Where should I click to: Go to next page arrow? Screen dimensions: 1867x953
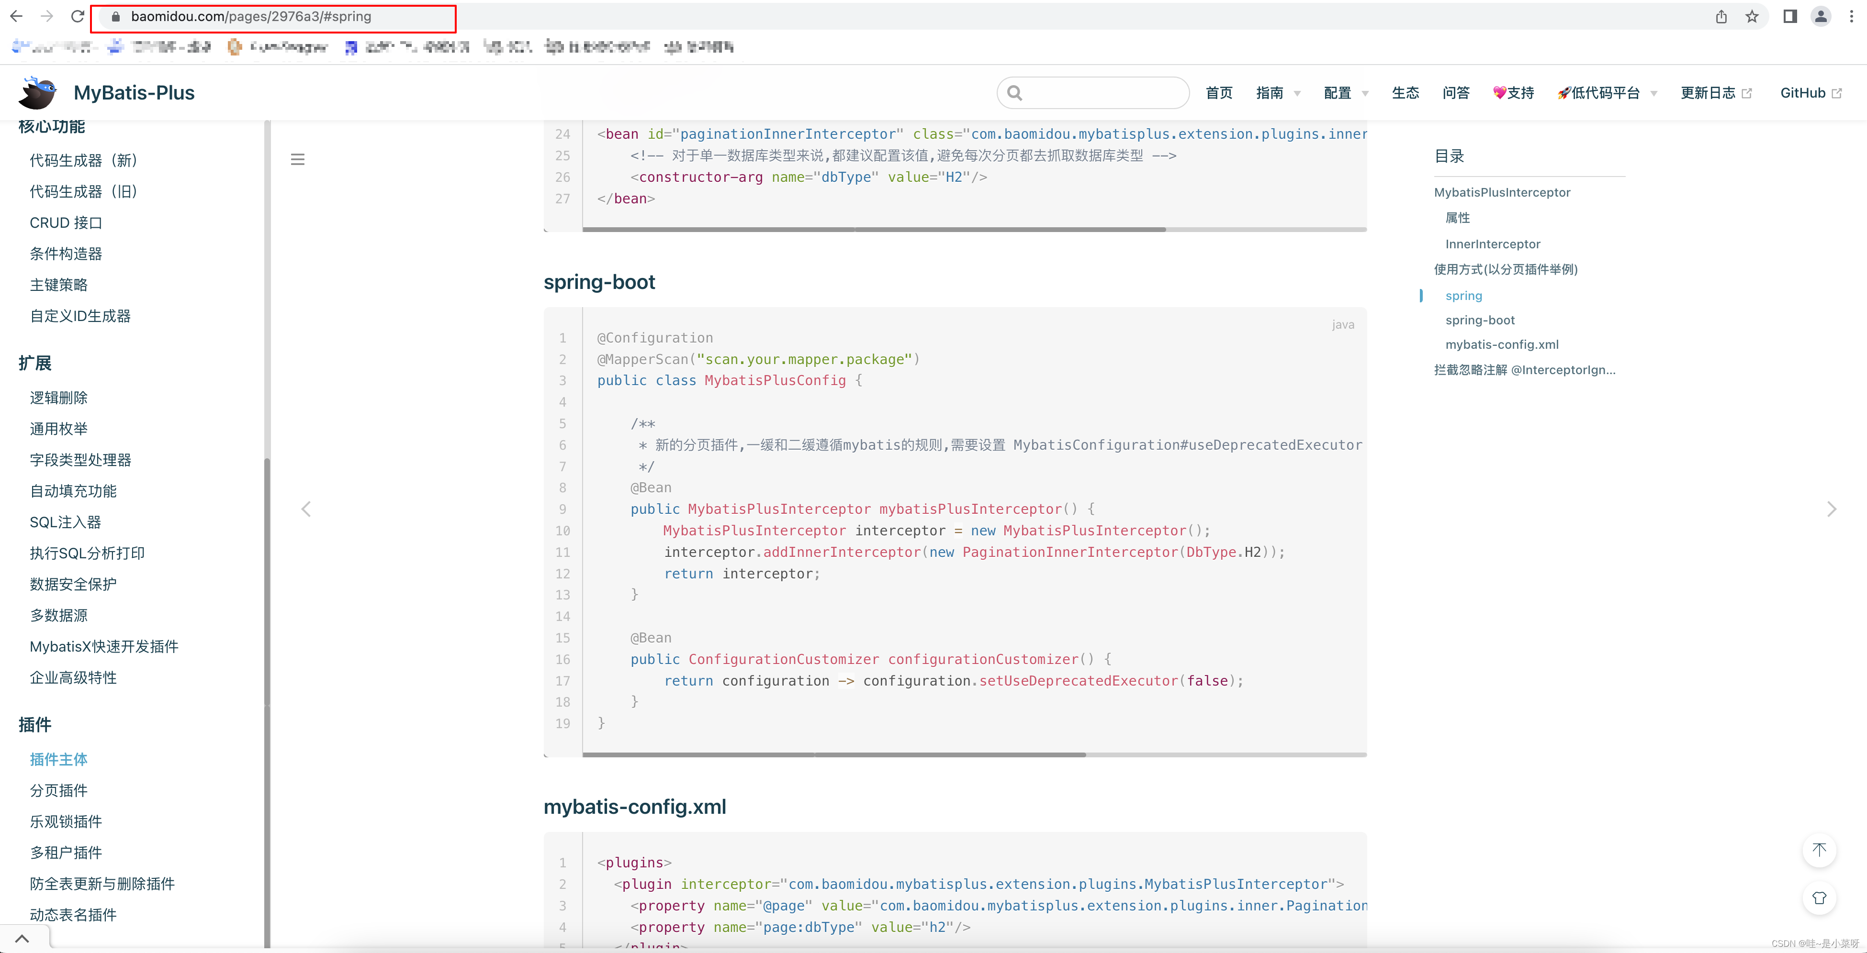click(1832, 509)
